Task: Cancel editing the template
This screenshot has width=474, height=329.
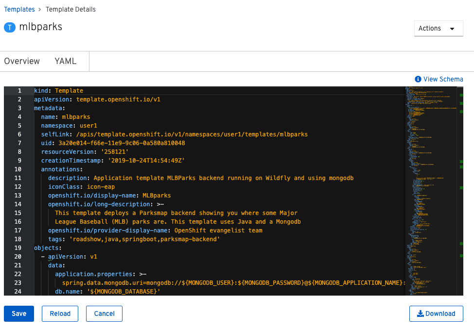Action: (104, 313)
